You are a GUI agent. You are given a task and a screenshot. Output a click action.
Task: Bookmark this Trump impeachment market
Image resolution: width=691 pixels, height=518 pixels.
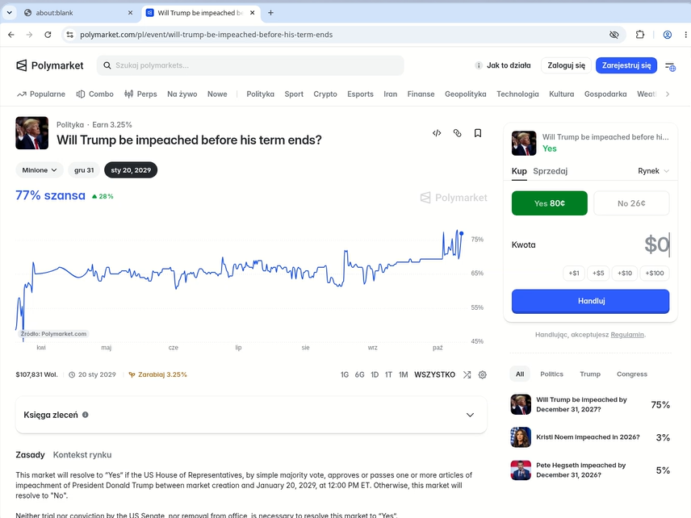(478, 133)
